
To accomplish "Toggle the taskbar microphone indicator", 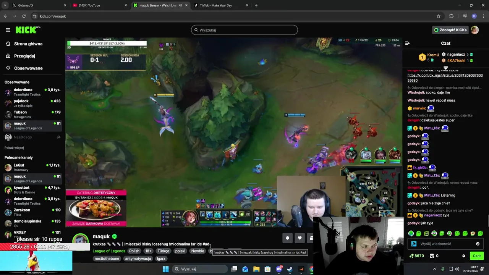I will (x=443, y=269).
